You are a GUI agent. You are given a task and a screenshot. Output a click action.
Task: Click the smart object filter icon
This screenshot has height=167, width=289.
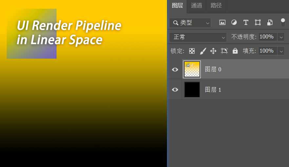coord(270,22)
